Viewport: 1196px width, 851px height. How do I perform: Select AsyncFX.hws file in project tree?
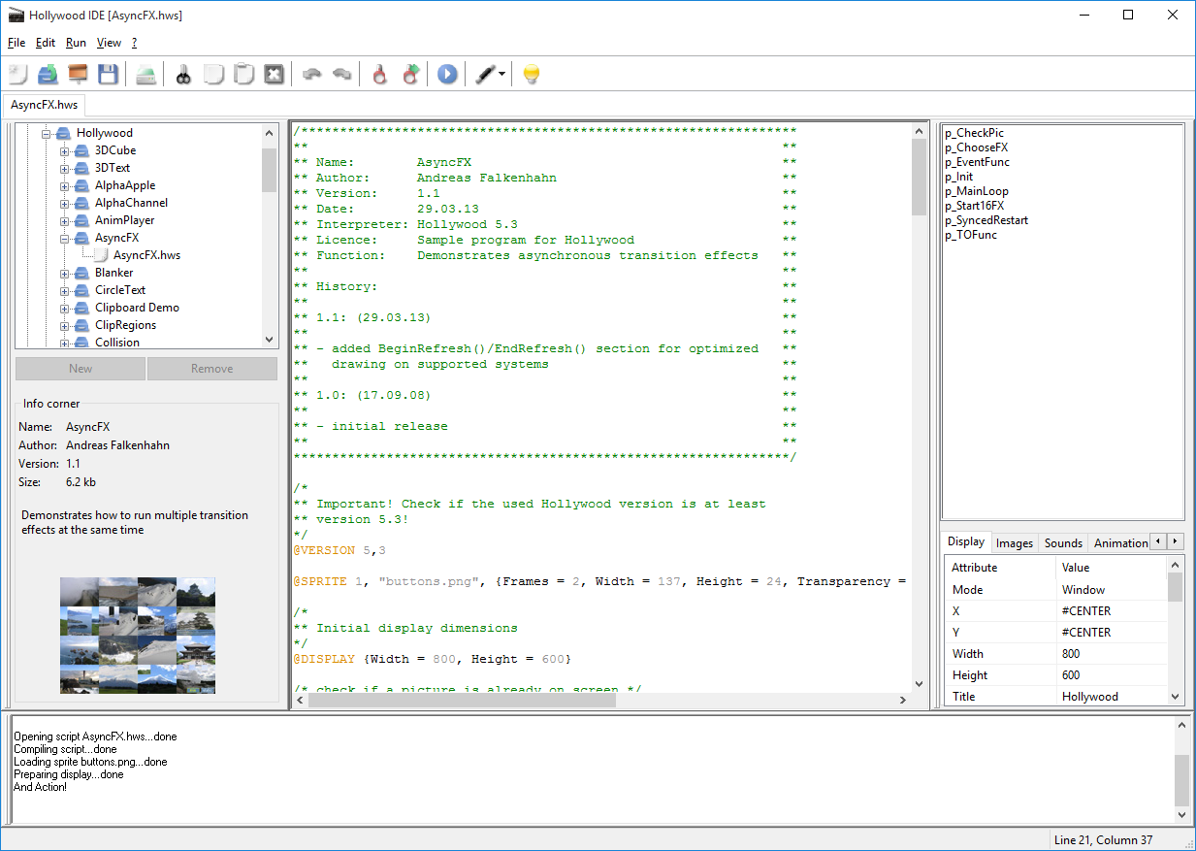[146, 255]
